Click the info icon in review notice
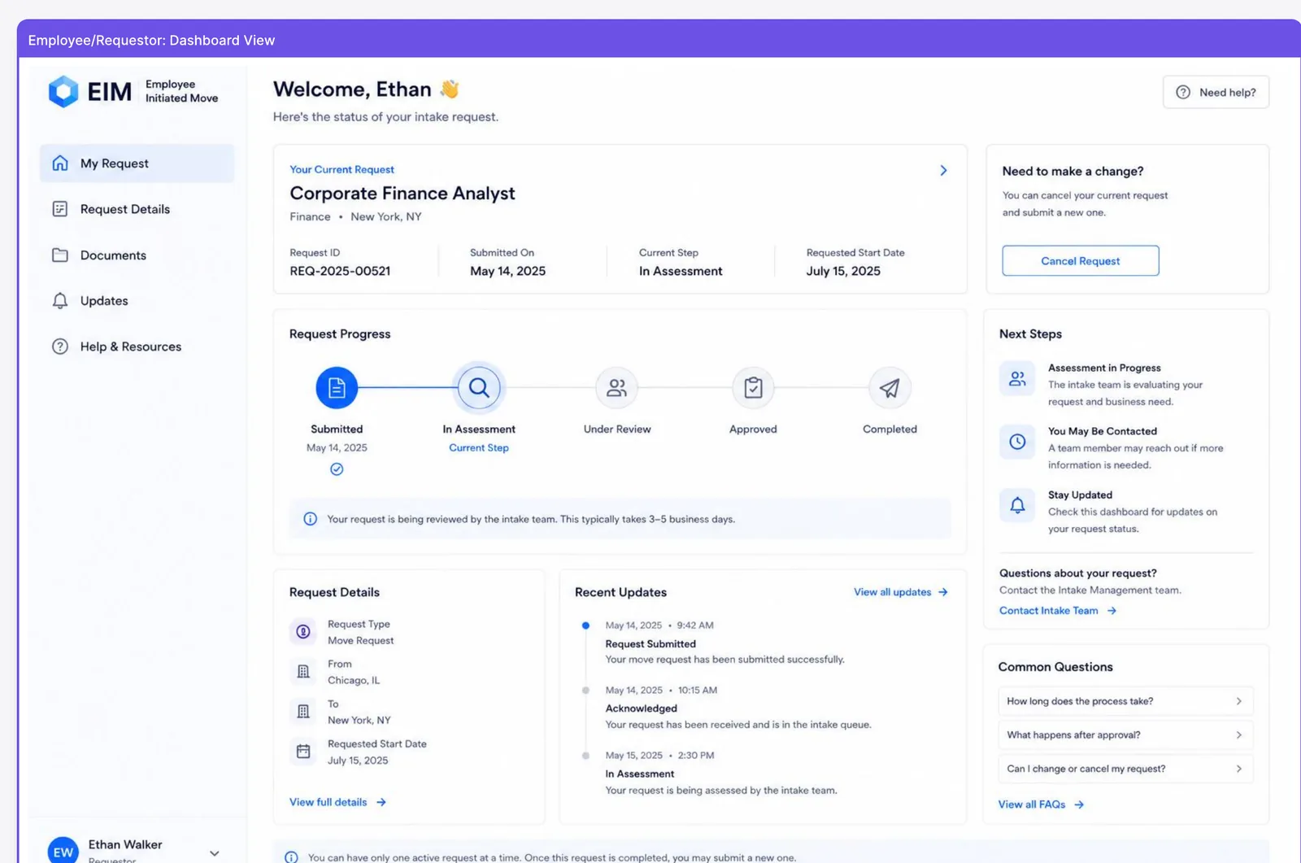The height and width of the screenshot is (863, 1301). 310,519
